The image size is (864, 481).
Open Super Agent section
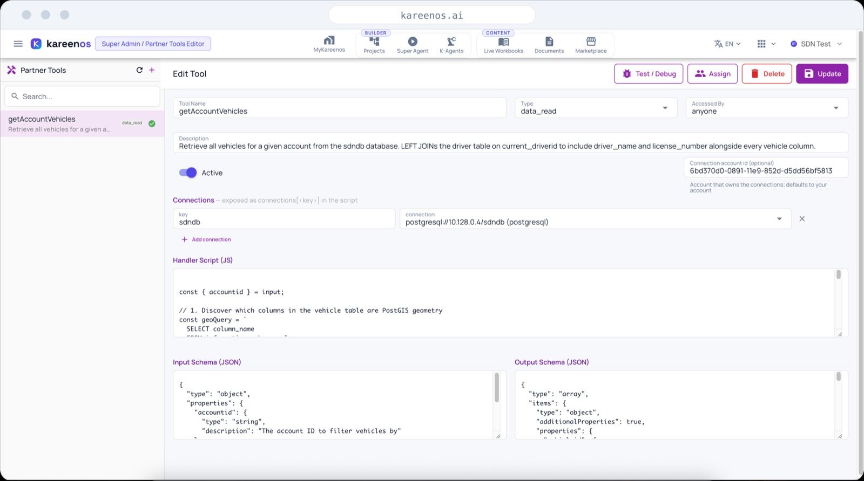(413, 45)
